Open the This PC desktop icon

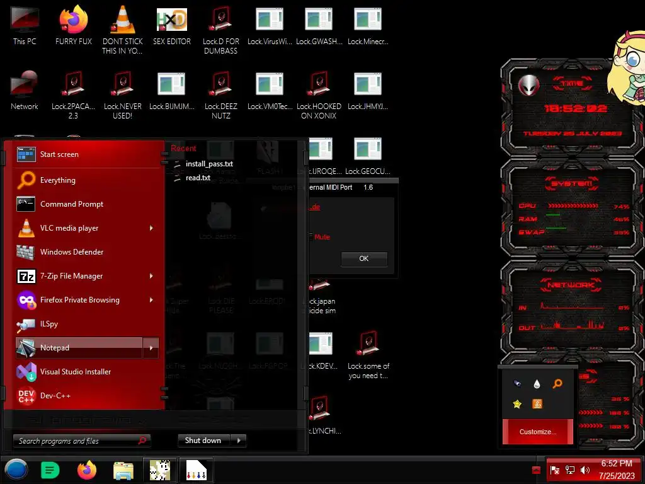(25, 25)
